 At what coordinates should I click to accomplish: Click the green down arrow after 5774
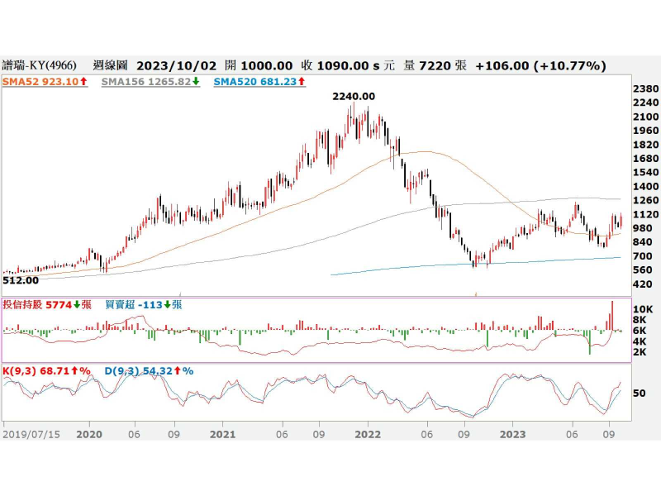click(x=76, y=304)
